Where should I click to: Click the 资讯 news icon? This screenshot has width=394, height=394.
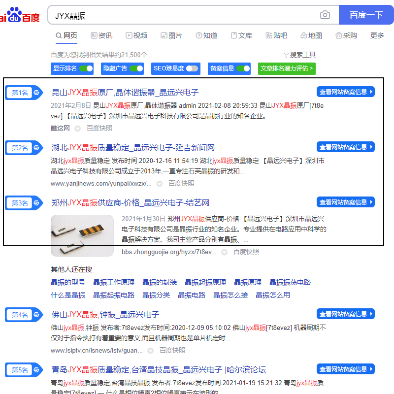[94, 35]
